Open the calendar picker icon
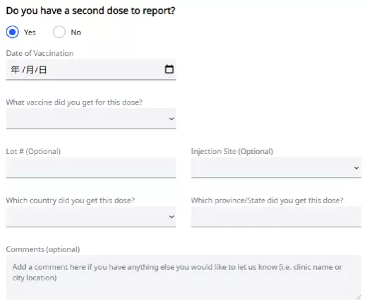 [169, 69]
